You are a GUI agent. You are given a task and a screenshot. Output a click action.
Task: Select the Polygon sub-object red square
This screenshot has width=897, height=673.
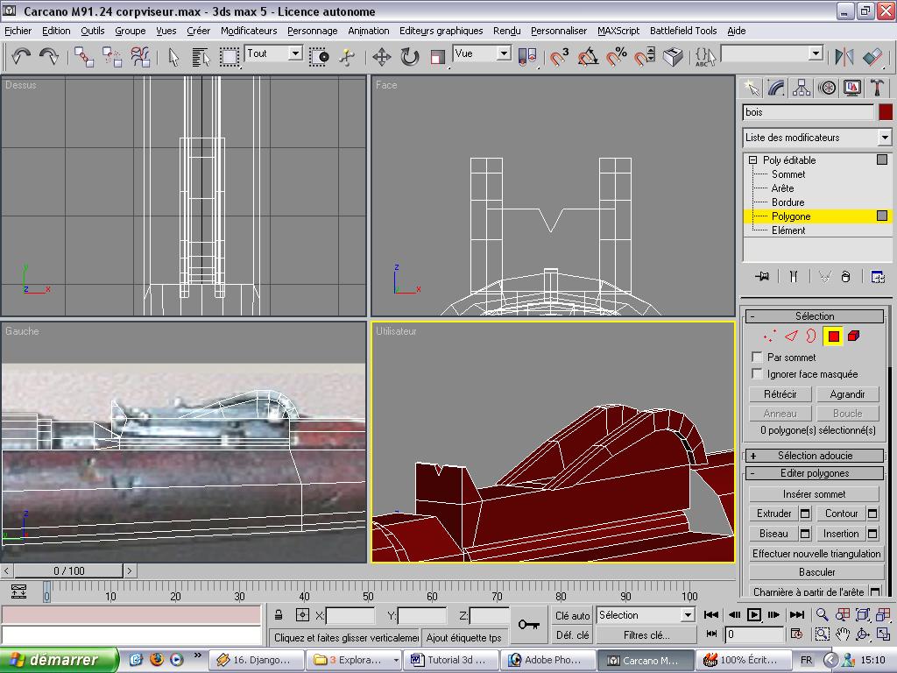[x=833, y=336]
